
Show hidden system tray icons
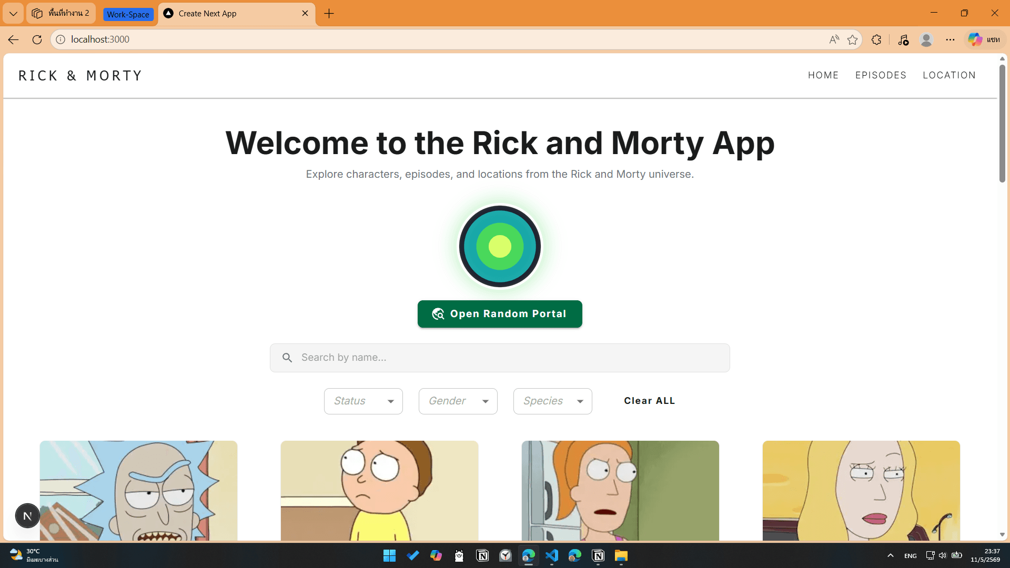891,555
